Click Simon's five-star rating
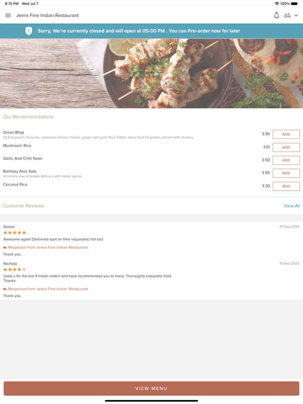 [14, 232]
